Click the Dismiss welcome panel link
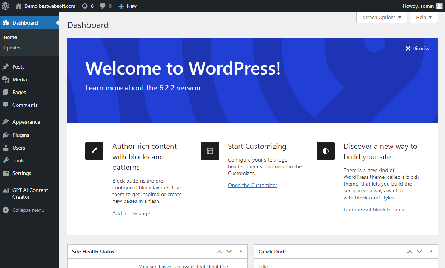 pyautogui.click(x=417, y=48)
